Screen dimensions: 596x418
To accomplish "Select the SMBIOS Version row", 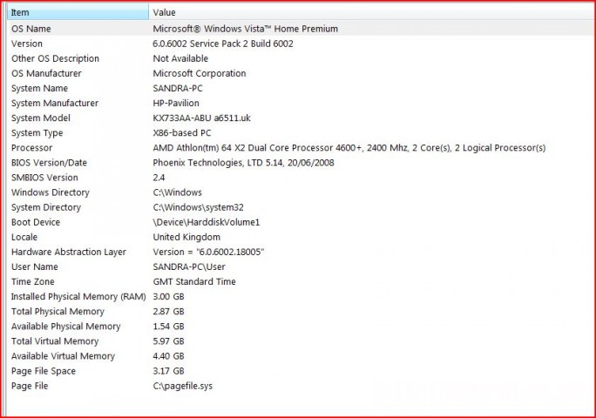I will [x=44, y=178].
